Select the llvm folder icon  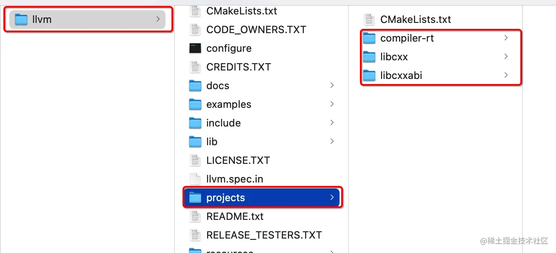click(x=21, y=20)
